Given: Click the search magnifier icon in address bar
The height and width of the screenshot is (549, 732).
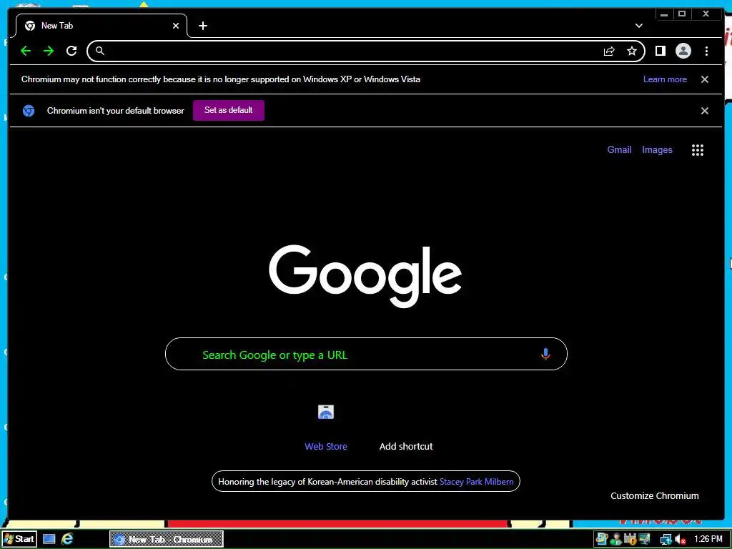Looking at the screenshot, I should [100, 51].
